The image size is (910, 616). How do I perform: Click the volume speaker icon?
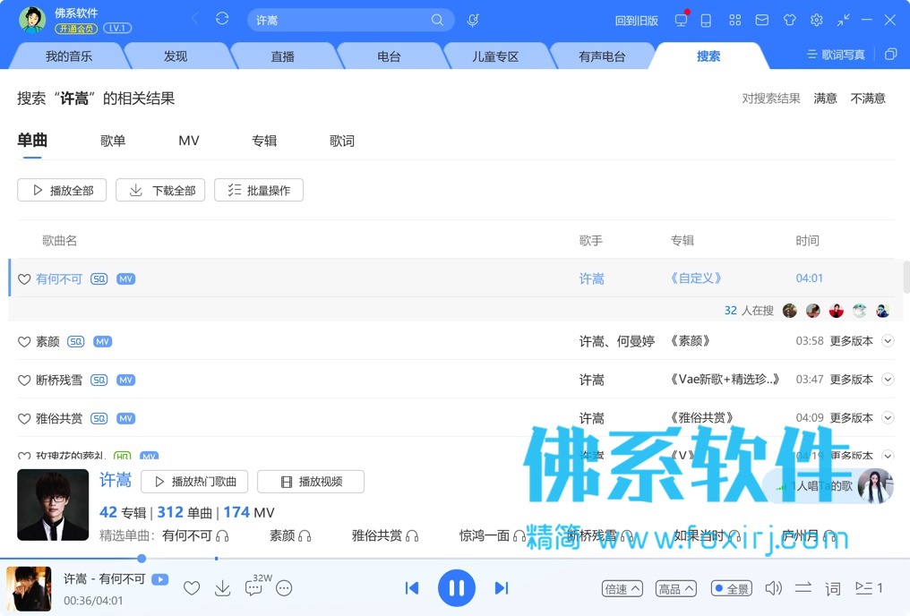coord(773,588)
